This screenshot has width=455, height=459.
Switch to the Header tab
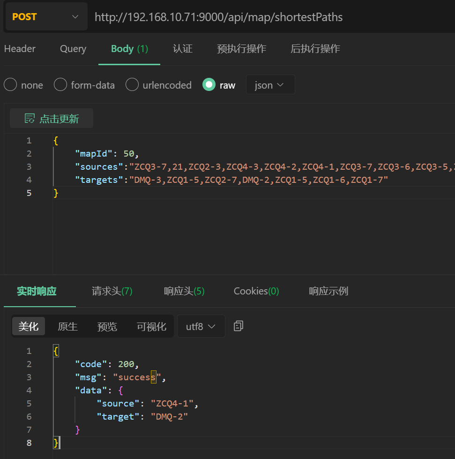click(x=20, y=49)
